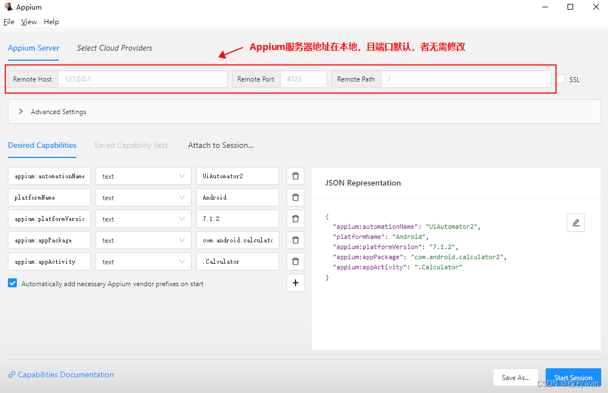Enable the SSL checkbox
The height and width of the screenshot is (393, 608).
(x=561, y=79)
